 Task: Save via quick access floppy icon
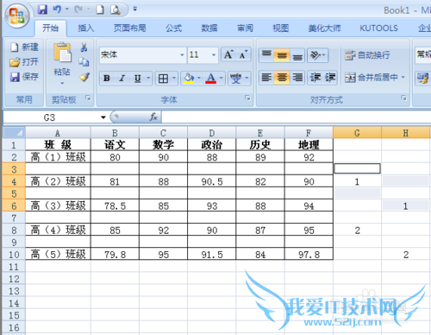point(42,9)
